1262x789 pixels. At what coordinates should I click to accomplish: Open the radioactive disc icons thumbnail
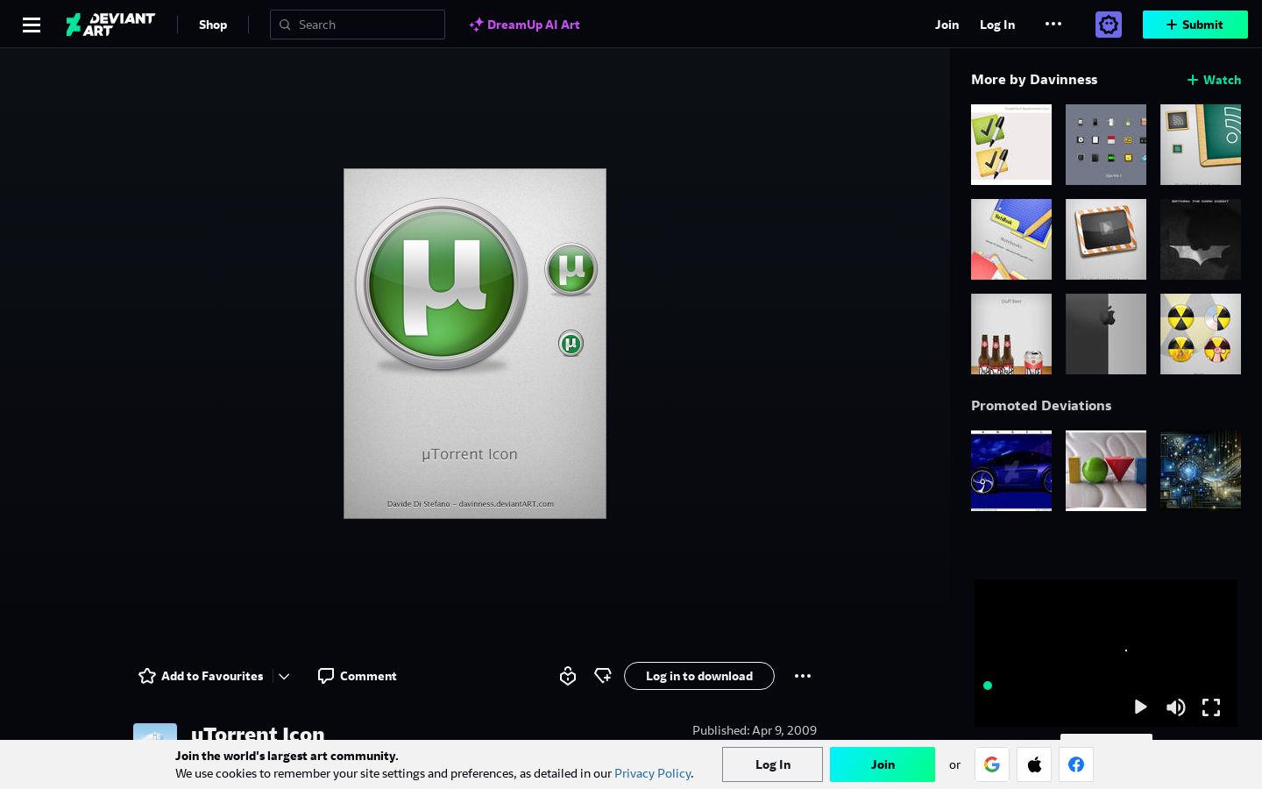click(x=1201, y=334)
